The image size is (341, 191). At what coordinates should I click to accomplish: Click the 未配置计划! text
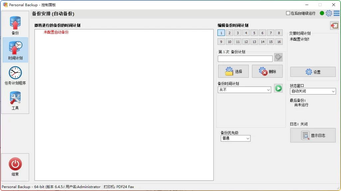click(x=299, y=39)
